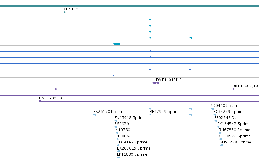Click the 569929 feature label

122,124
